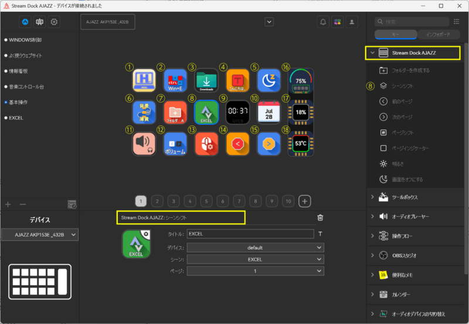
Task: Open the colorful plugin store icon
Action: tap(338, 22)
